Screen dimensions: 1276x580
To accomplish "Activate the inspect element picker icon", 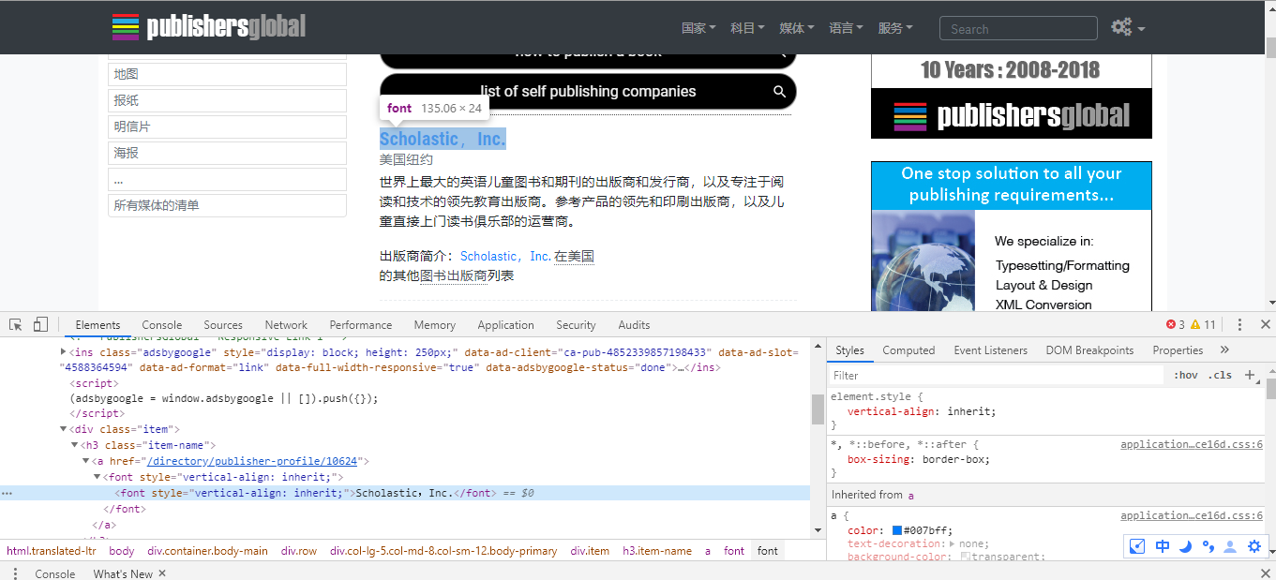I will 16,324.
